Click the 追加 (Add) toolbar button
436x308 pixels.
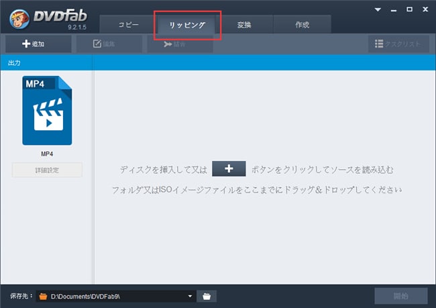point(34,44)
